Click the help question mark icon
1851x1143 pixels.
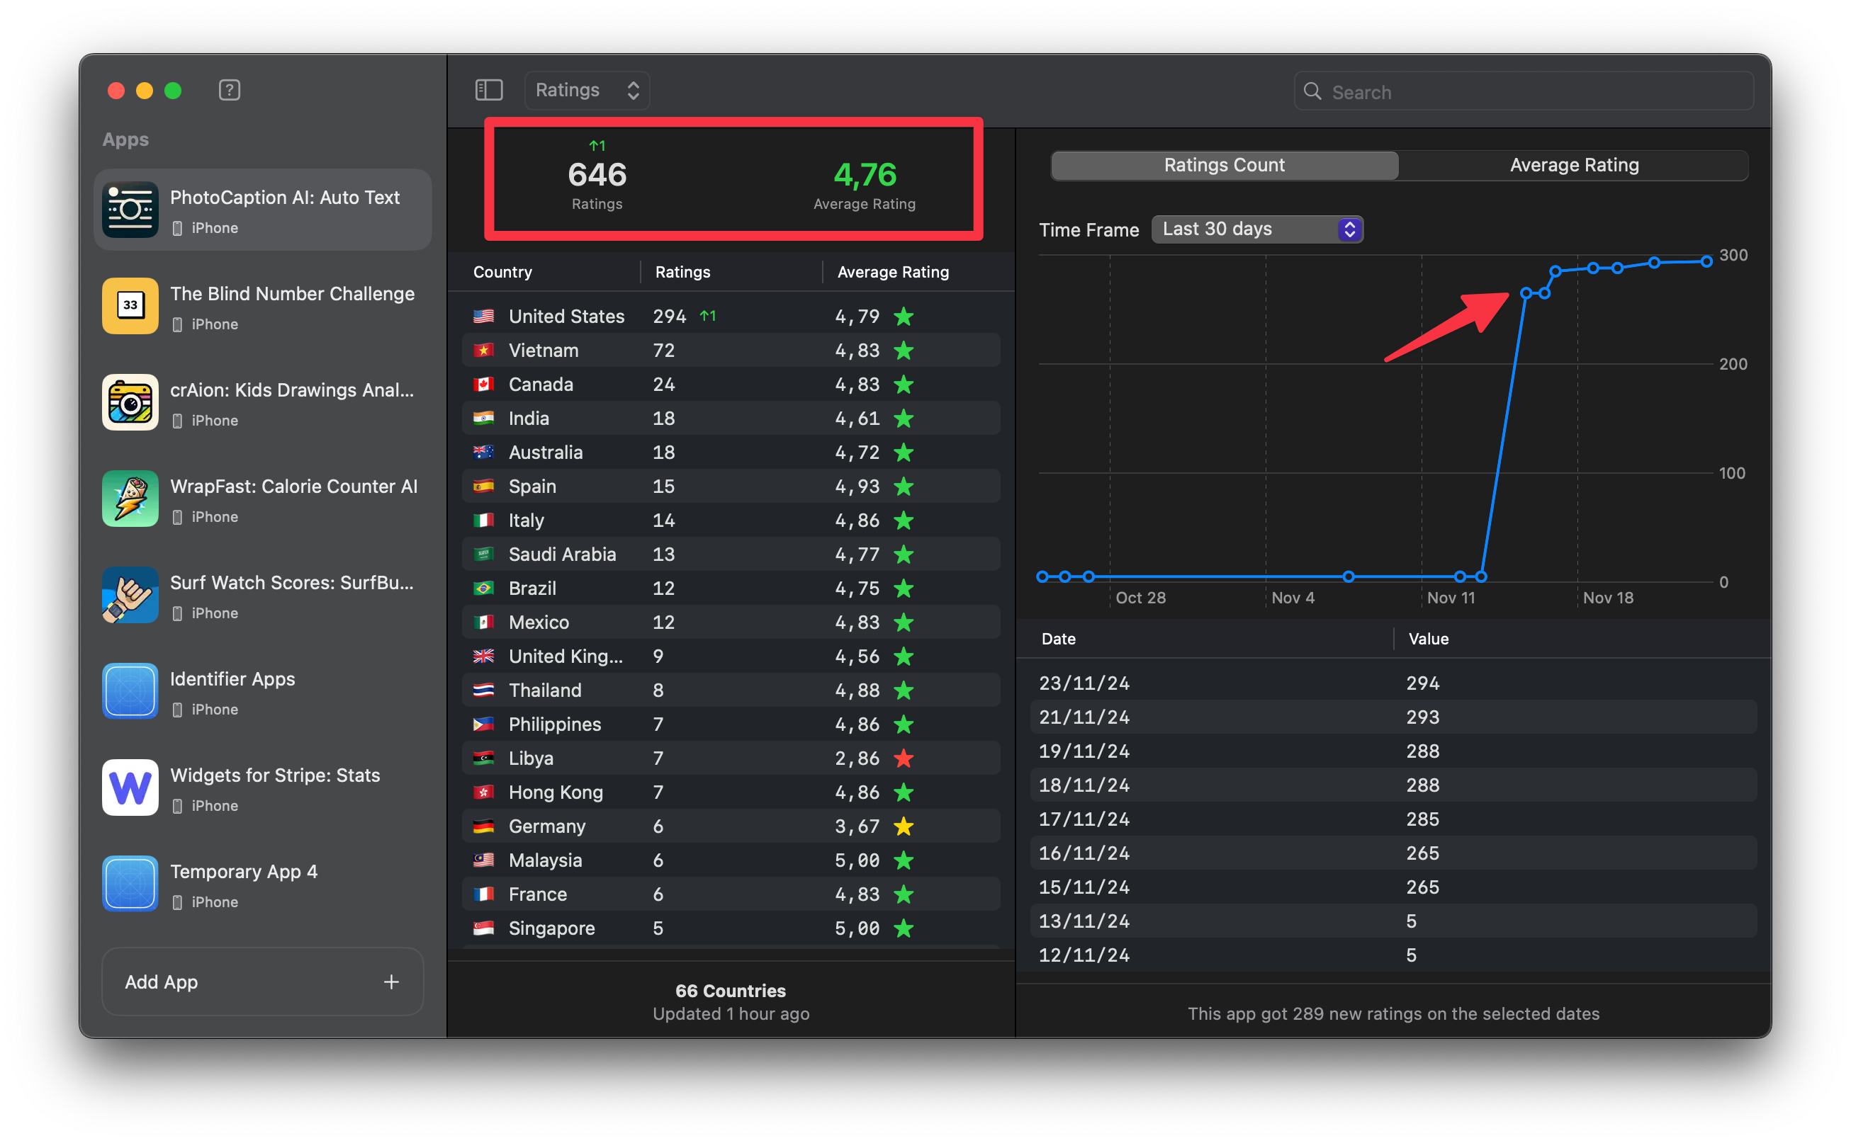(229, 90)
